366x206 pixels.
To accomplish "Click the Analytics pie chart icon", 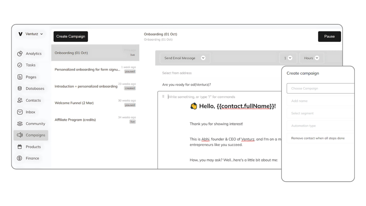I will (20, 54).
